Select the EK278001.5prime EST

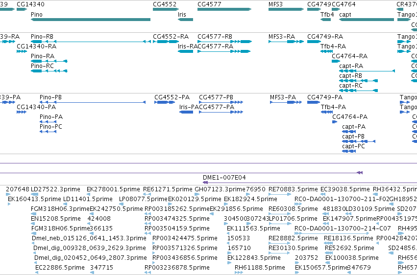point(89,195)
